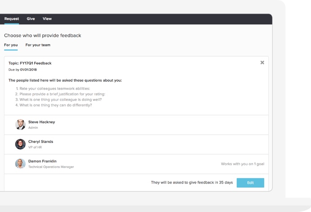Select the question Rate your colleagues teamwork abilities
Screen dimensions: 311x212
(54, 89)
